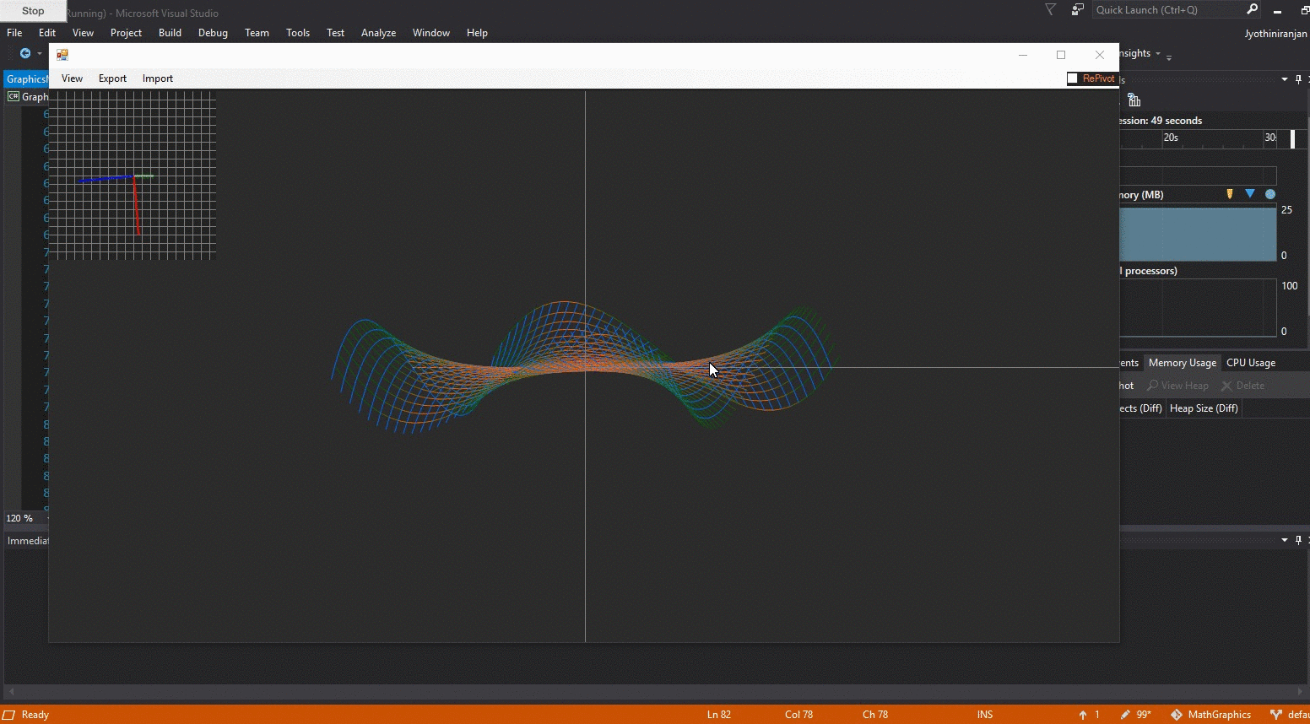
Task: Open bottom panel window options dropdown
Action: pos(1285,540)
